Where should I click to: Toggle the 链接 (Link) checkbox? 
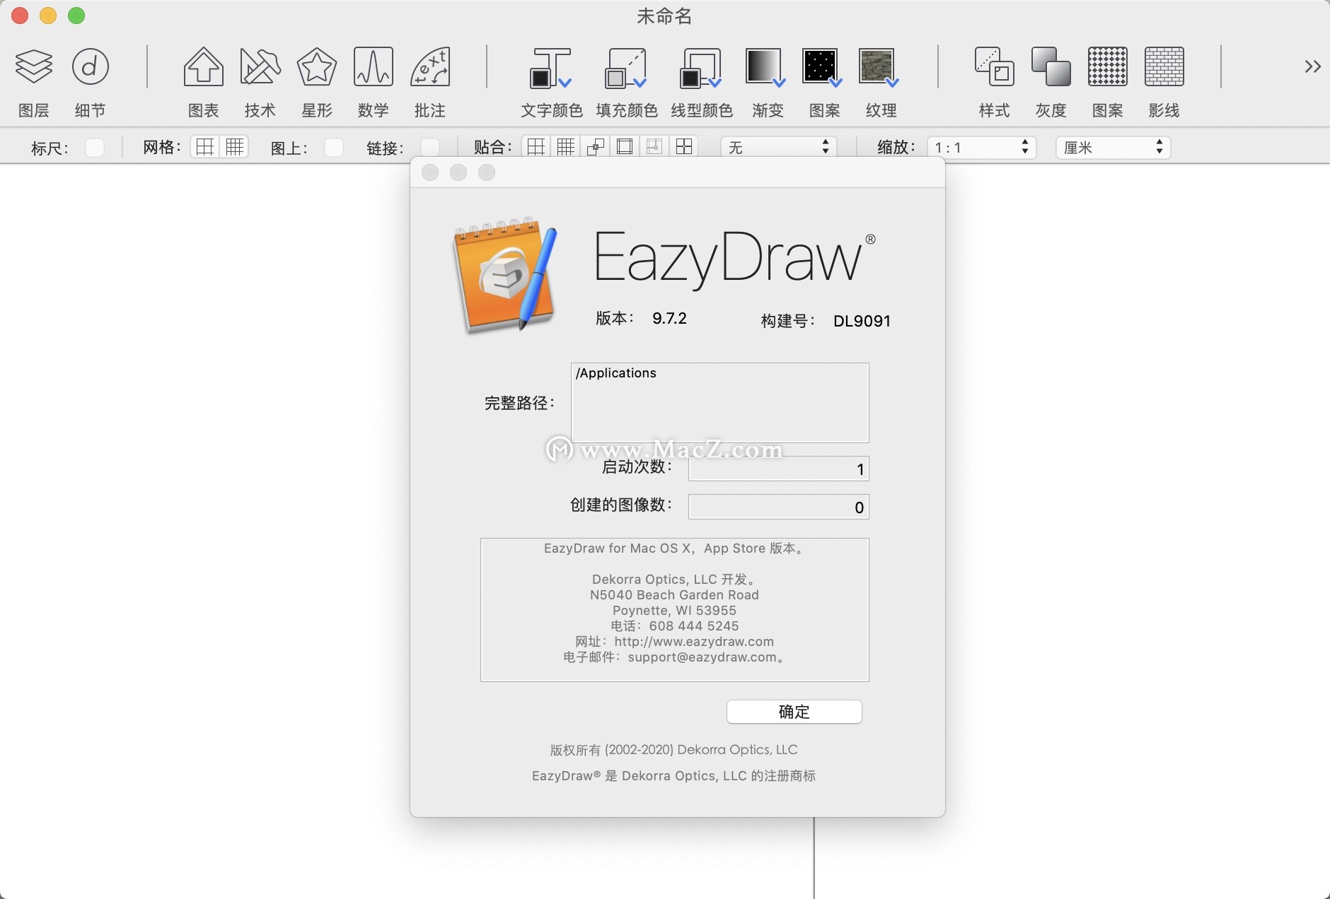[x=430, y=147]
